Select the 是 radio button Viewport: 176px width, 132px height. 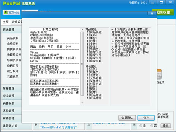click(x=141, y=126)
